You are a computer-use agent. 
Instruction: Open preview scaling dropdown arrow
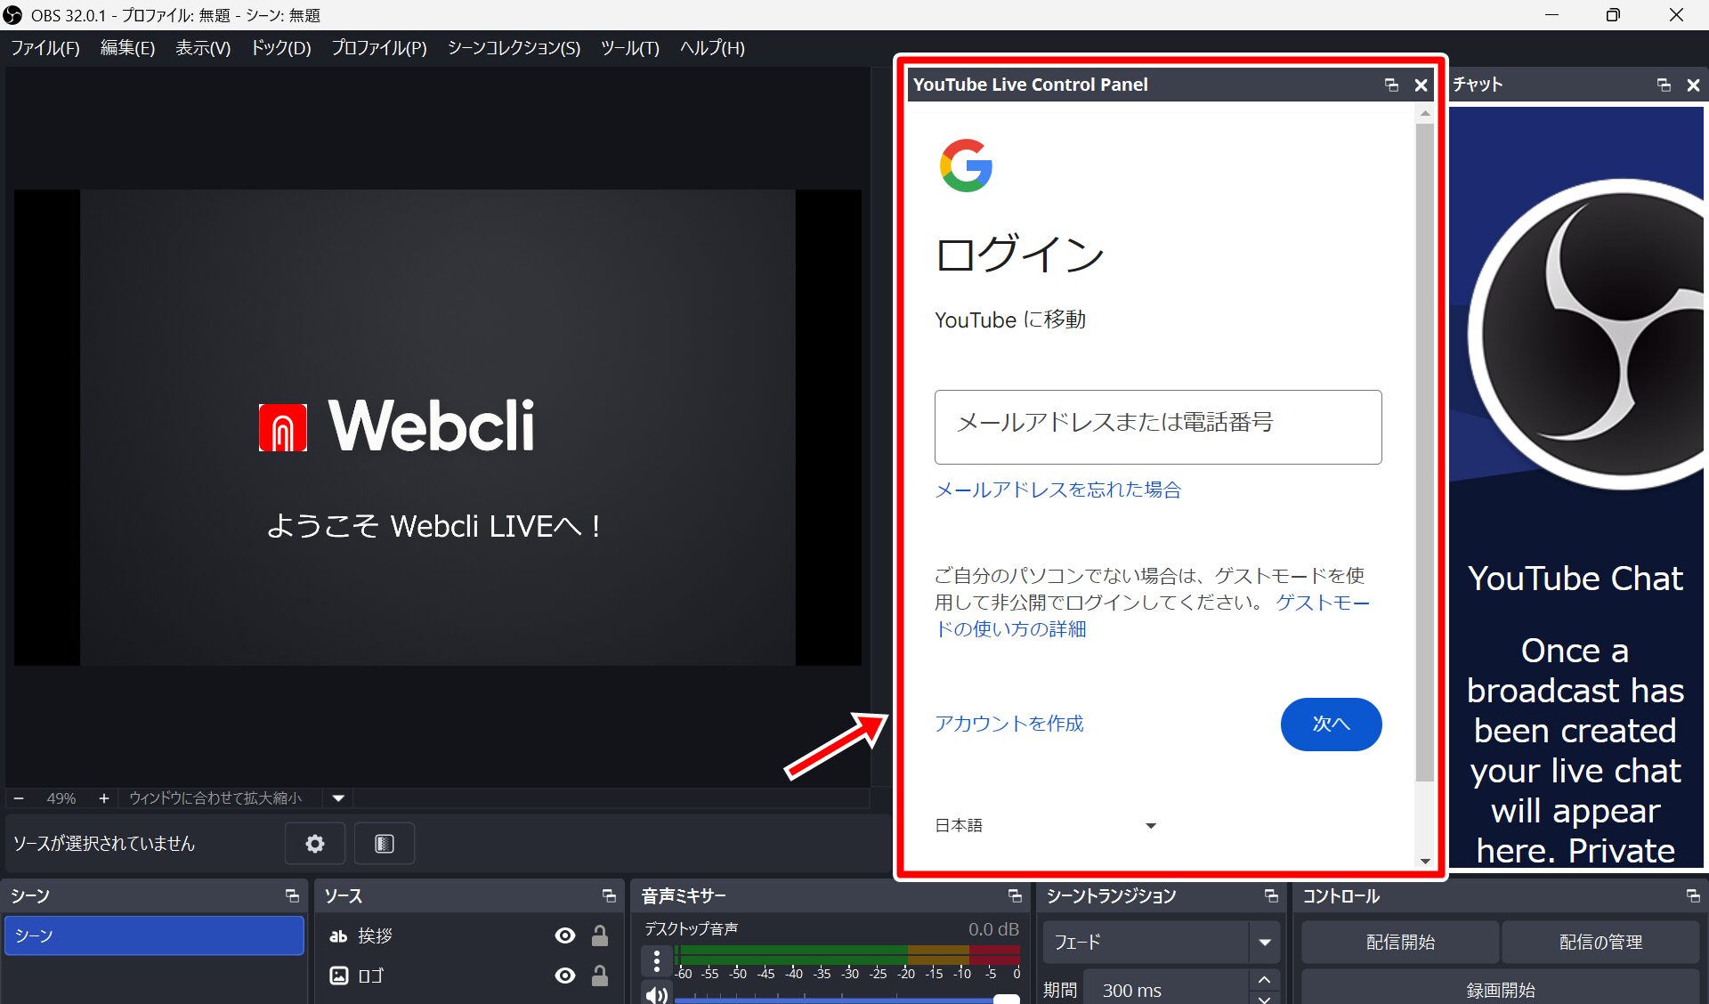click(x=338, y=798)
